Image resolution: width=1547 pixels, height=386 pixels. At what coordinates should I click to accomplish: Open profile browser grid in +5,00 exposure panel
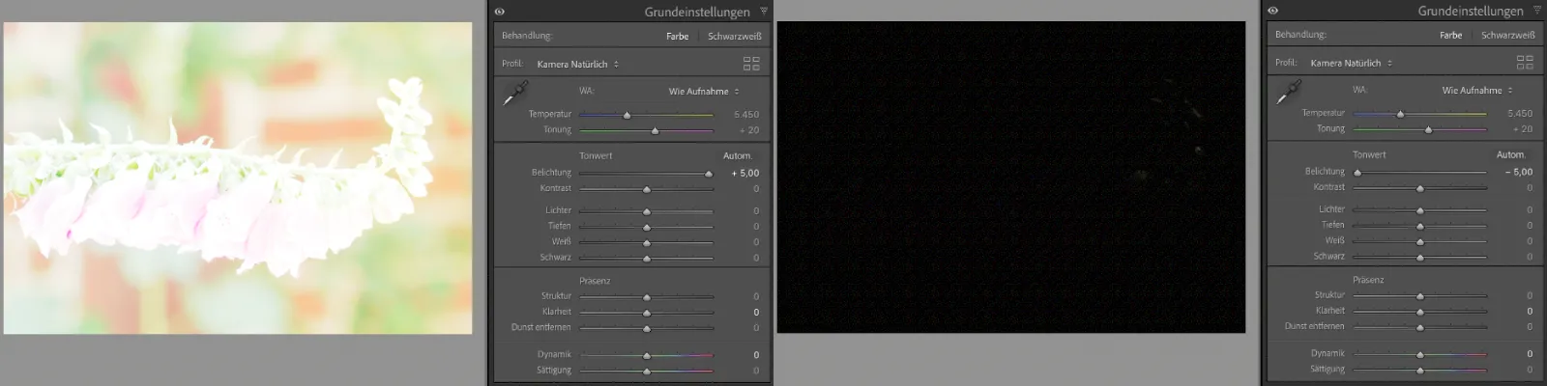pyautogui.click(x=751, y=64)
